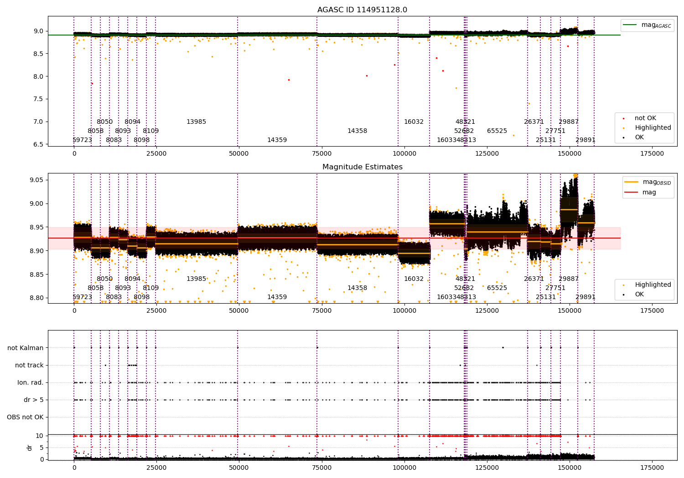684x478 pixels.
Task: Click obsid label '13985' in the Magnitude Estimates panel
Action: click(196, 279)
